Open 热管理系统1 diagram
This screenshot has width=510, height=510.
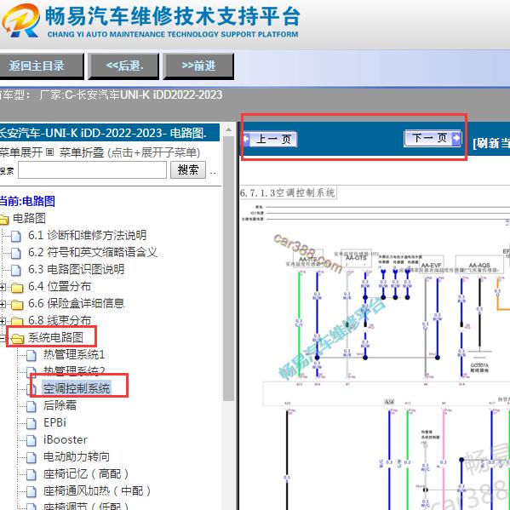pos(74,354)
